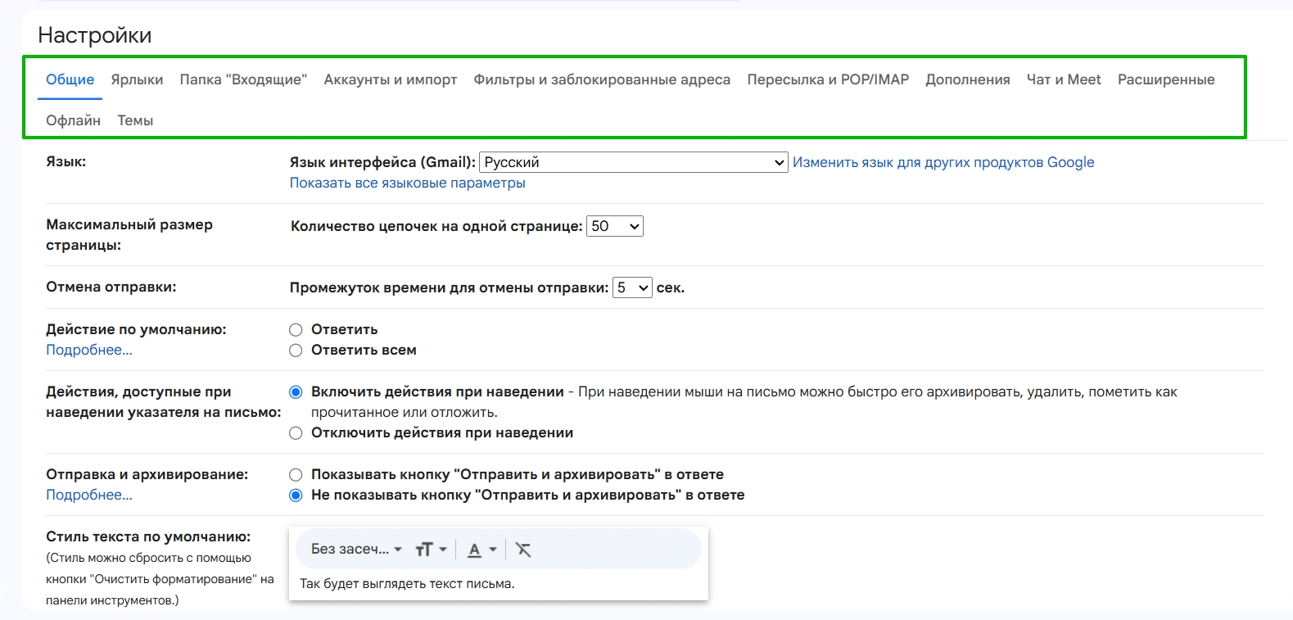
Task: Go to the "Пересылка и POP/IMAP" tab
Action: tap(827, 79)
